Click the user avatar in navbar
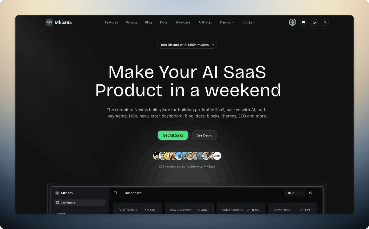This screenshot has width=369, height=229. [292, 22]
